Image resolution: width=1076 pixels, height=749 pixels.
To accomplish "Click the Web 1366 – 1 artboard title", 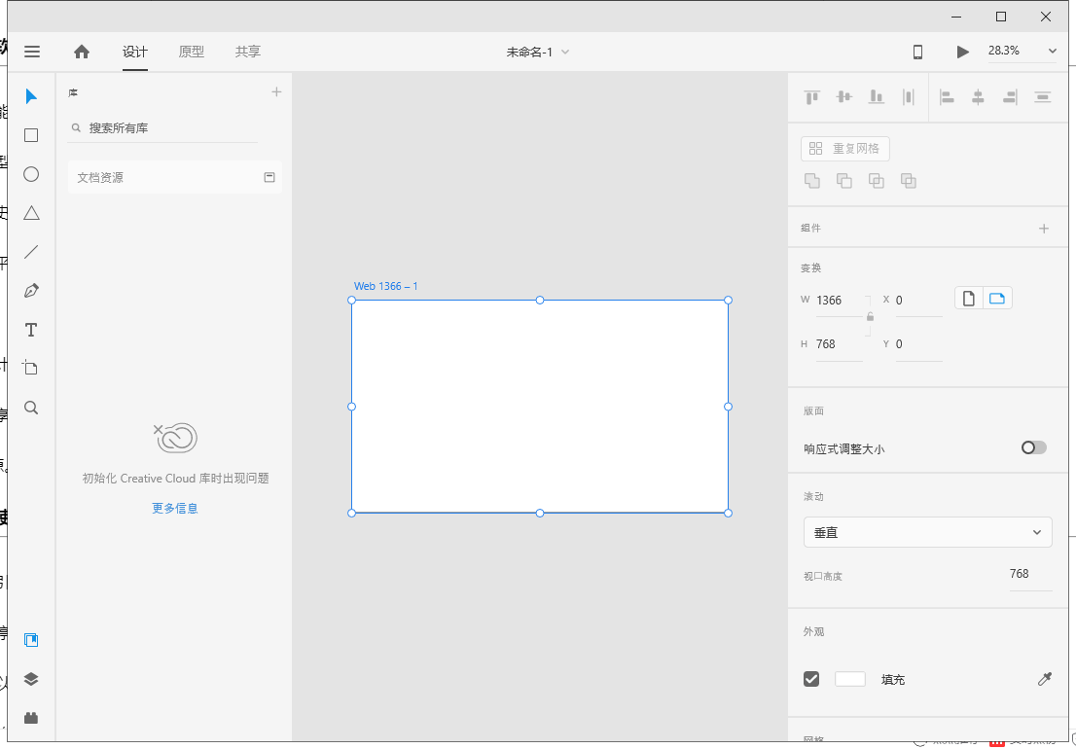I will pos(385,286).
